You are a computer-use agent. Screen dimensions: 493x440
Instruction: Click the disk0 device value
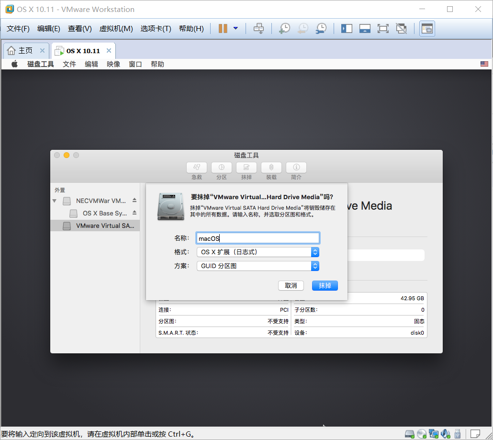tap(417, 333)
